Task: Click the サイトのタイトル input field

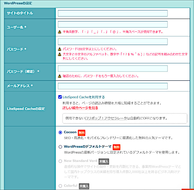Action: [x=113, y=13]
